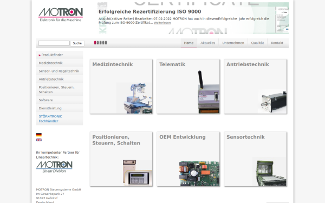Click the certificate image in the banner
325x203 pixels.
click(282, 19)
